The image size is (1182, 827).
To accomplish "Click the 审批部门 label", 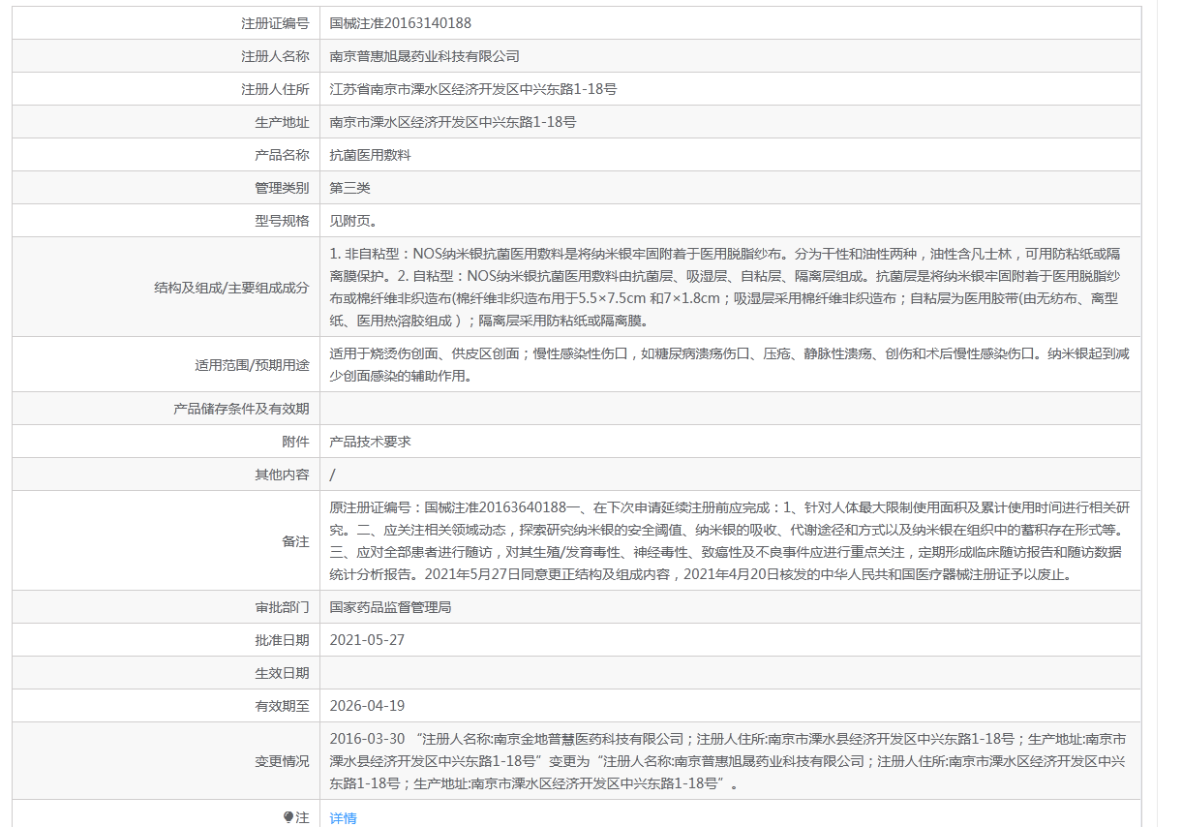I will tap(282, 608).
